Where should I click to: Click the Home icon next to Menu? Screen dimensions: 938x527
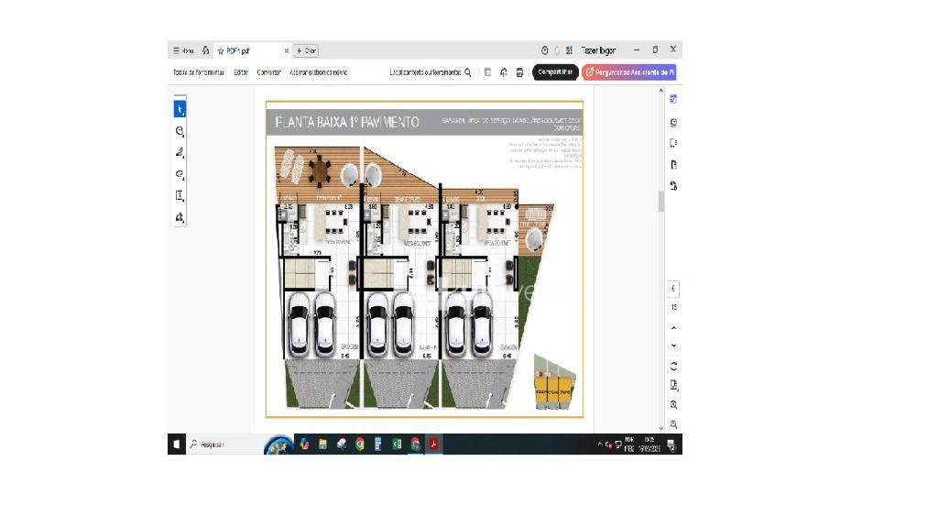(206, 51)
